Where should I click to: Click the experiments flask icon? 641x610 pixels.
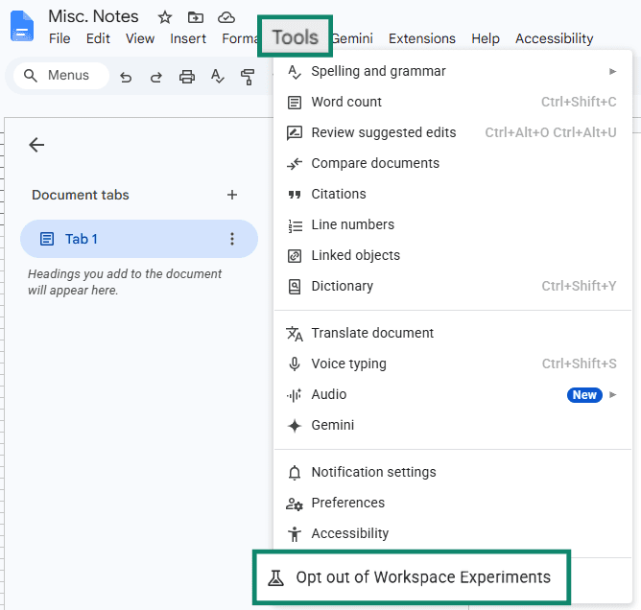(275, 577)
